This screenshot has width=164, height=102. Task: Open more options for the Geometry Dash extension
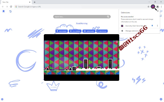tap(157, 25)
